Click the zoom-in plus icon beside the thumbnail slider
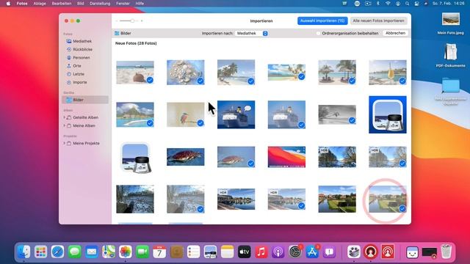 point(142,21)
